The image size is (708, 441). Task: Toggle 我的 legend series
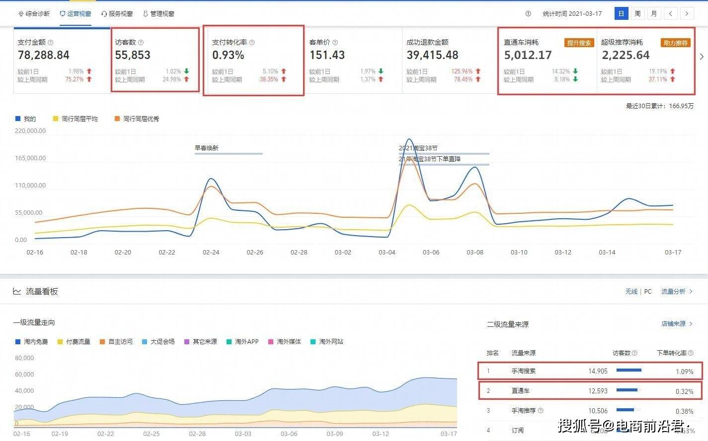click(x=26, y=119)
